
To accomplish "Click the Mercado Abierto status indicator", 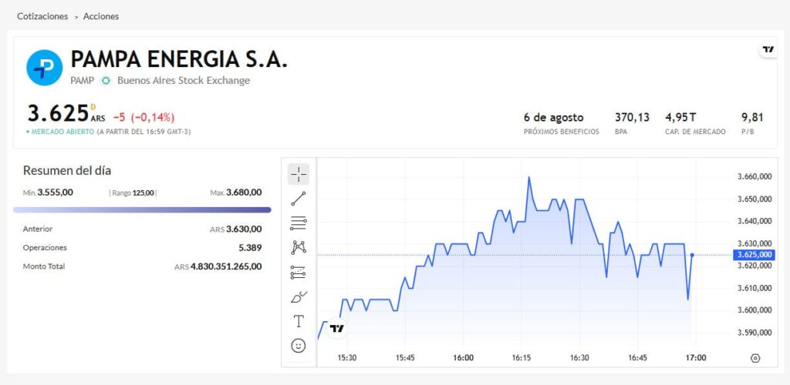I will [60, 132].
